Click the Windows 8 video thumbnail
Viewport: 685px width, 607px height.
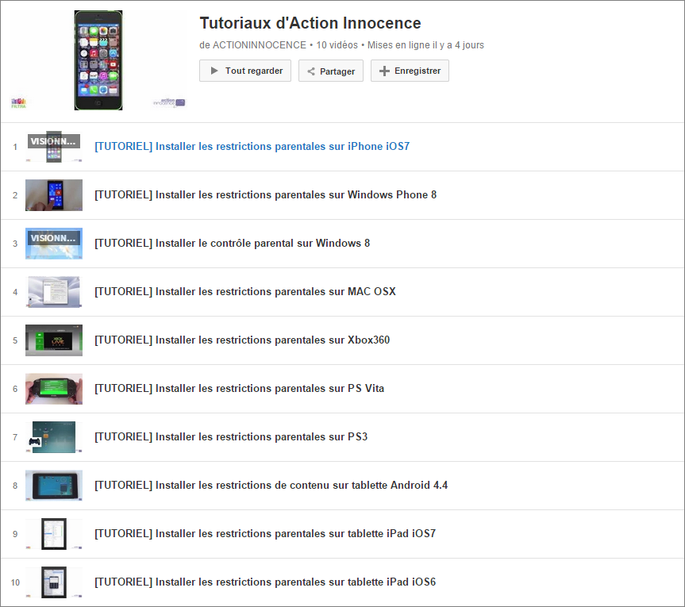54,244
